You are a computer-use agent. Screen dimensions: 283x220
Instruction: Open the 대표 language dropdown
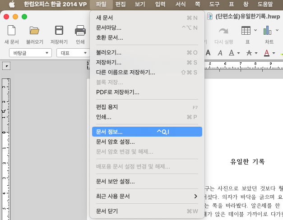pos(73,53)
